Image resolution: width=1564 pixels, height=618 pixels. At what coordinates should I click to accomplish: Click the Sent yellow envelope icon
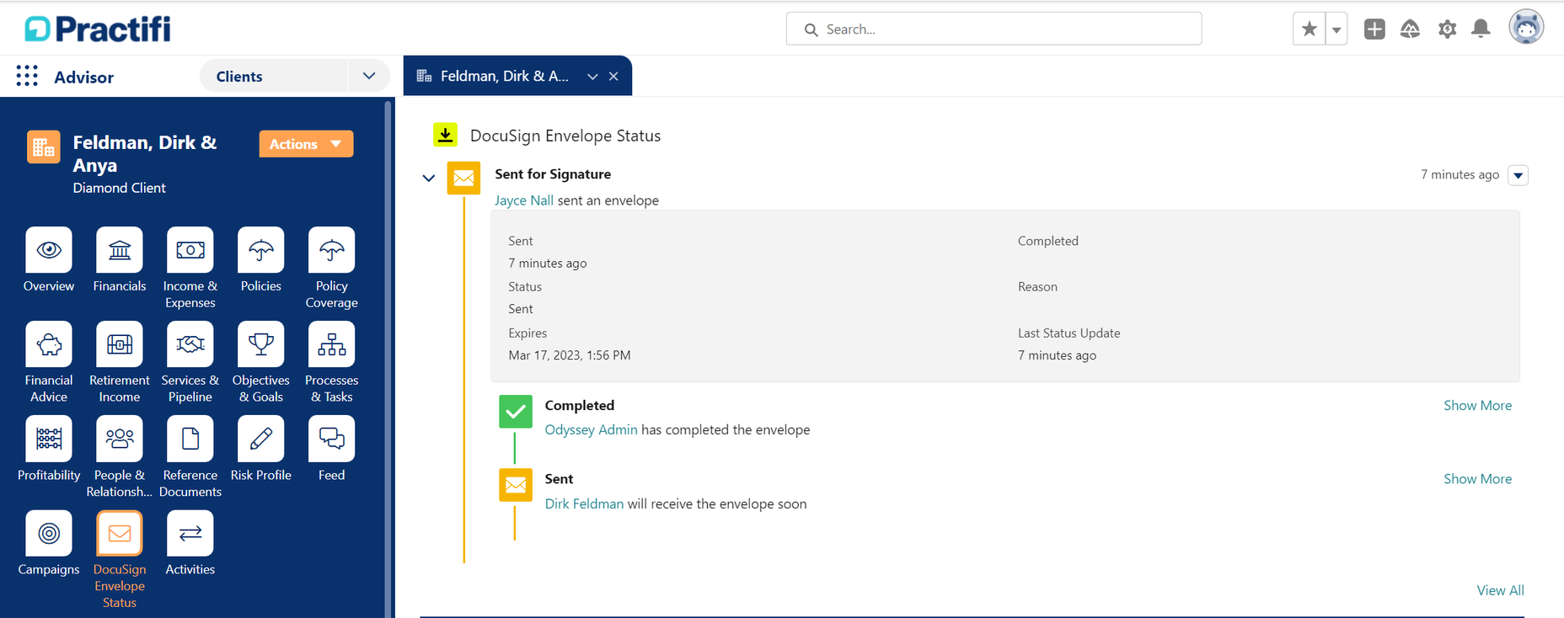pyautogui.click(x=516, y=485)
